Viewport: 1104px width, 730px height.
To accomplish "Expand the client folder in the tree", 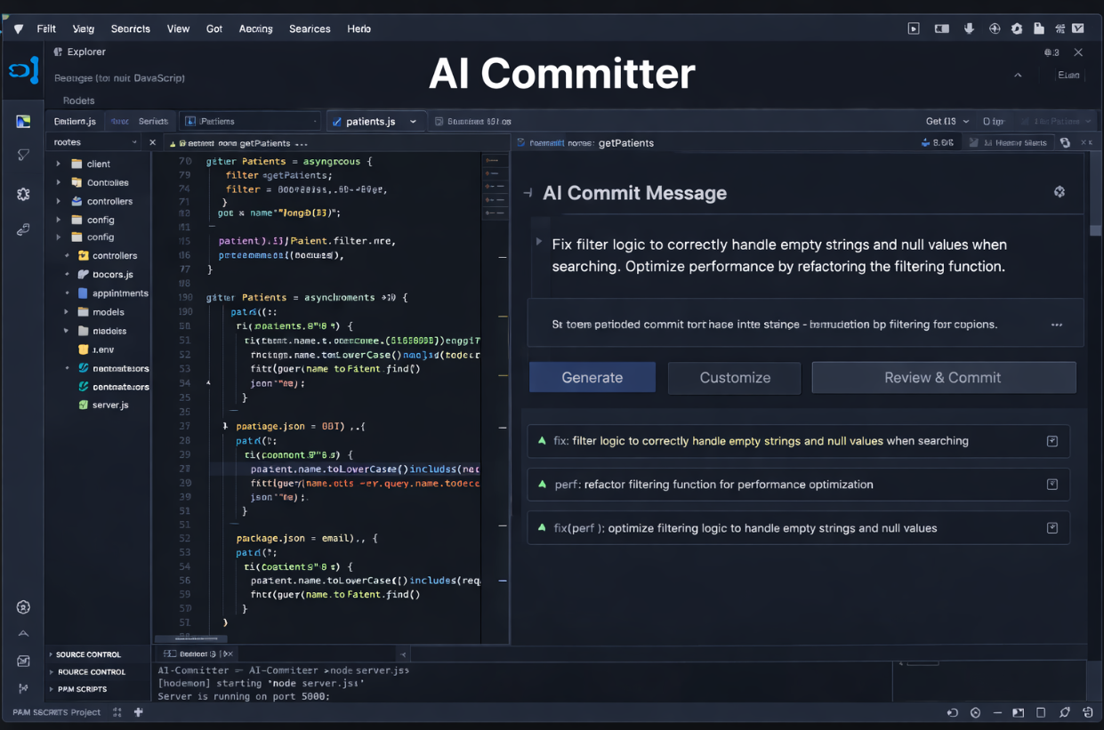I will (x=59, y=164).
